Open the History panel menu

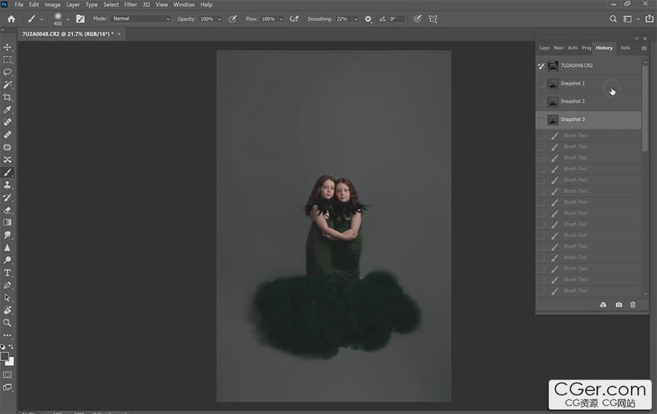point(644,48)
